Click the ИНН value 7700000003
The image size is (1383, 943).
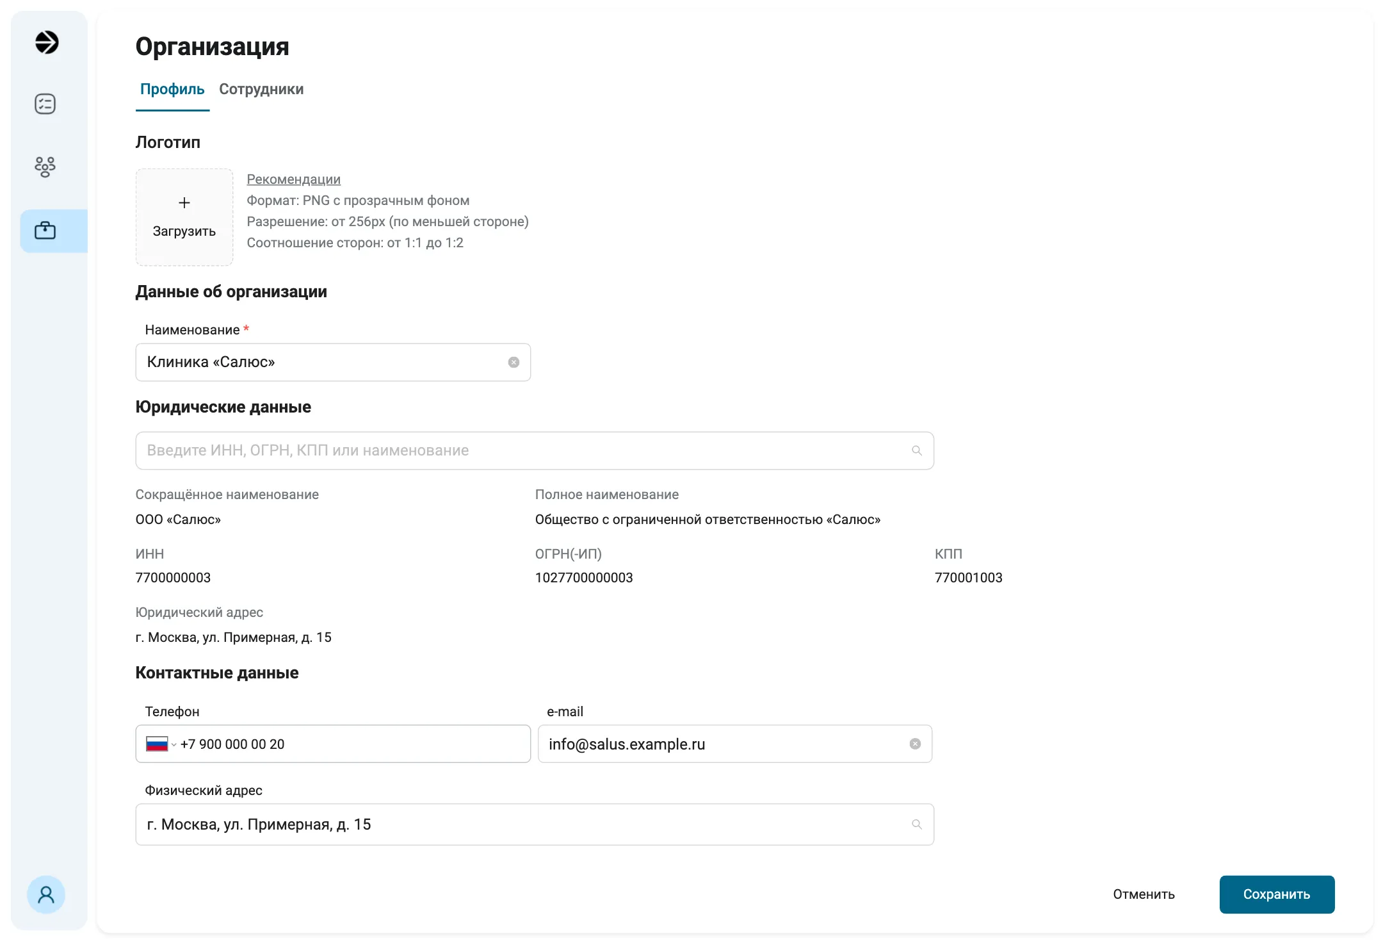[x=173, y=578]
